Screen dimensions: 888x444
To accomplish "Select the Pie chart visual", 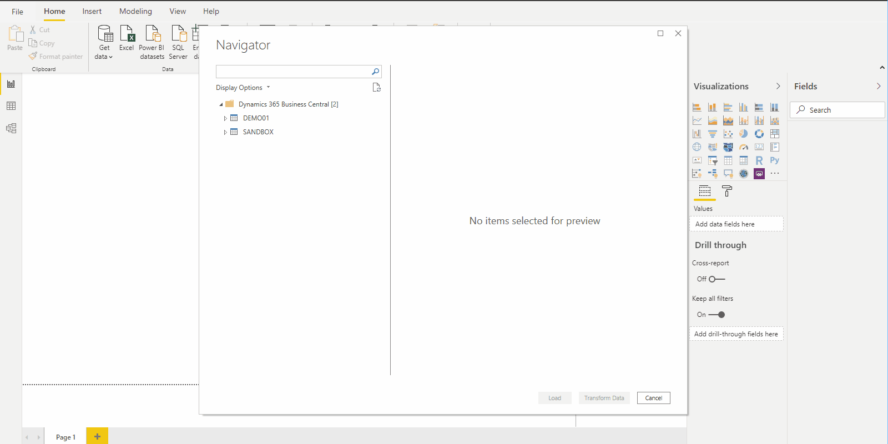I will point(744,134).
